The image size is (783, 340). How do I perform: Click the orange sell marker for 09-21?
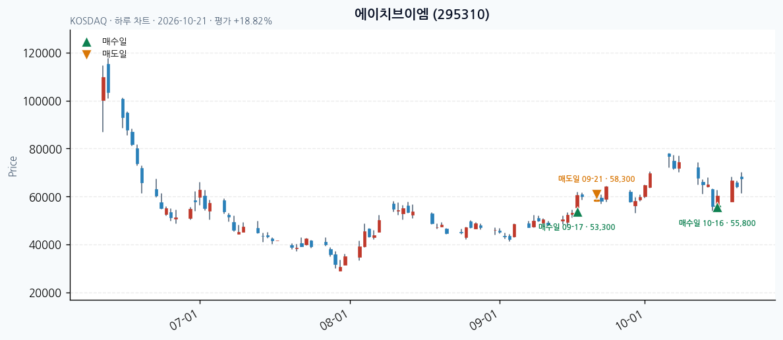pos(596,195)
